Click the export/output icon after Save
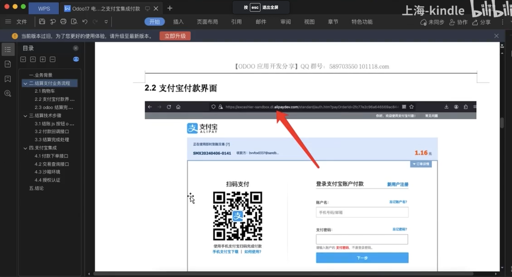Screen dimensions: 512x277 (x=52, y=21)
